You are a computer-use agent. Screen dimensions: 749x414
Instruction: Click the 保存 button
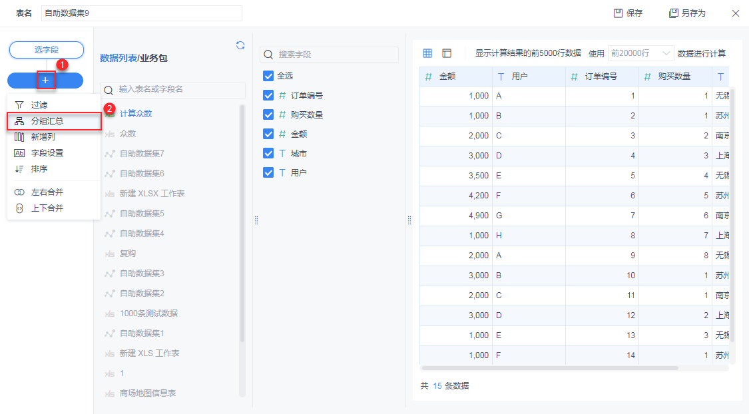[628, 13]
